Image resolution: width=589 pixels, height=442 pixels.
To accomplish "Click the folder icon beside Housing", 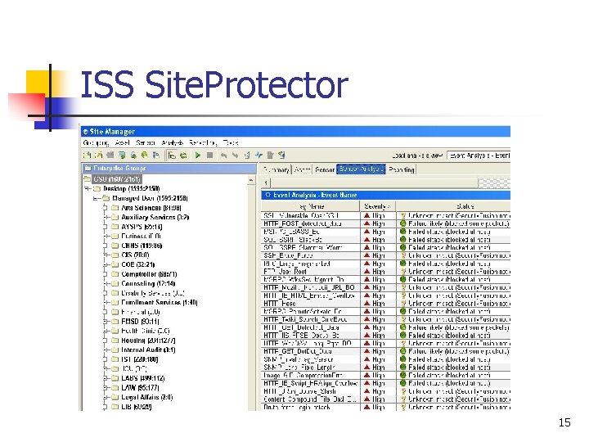I will pos(115,341).
